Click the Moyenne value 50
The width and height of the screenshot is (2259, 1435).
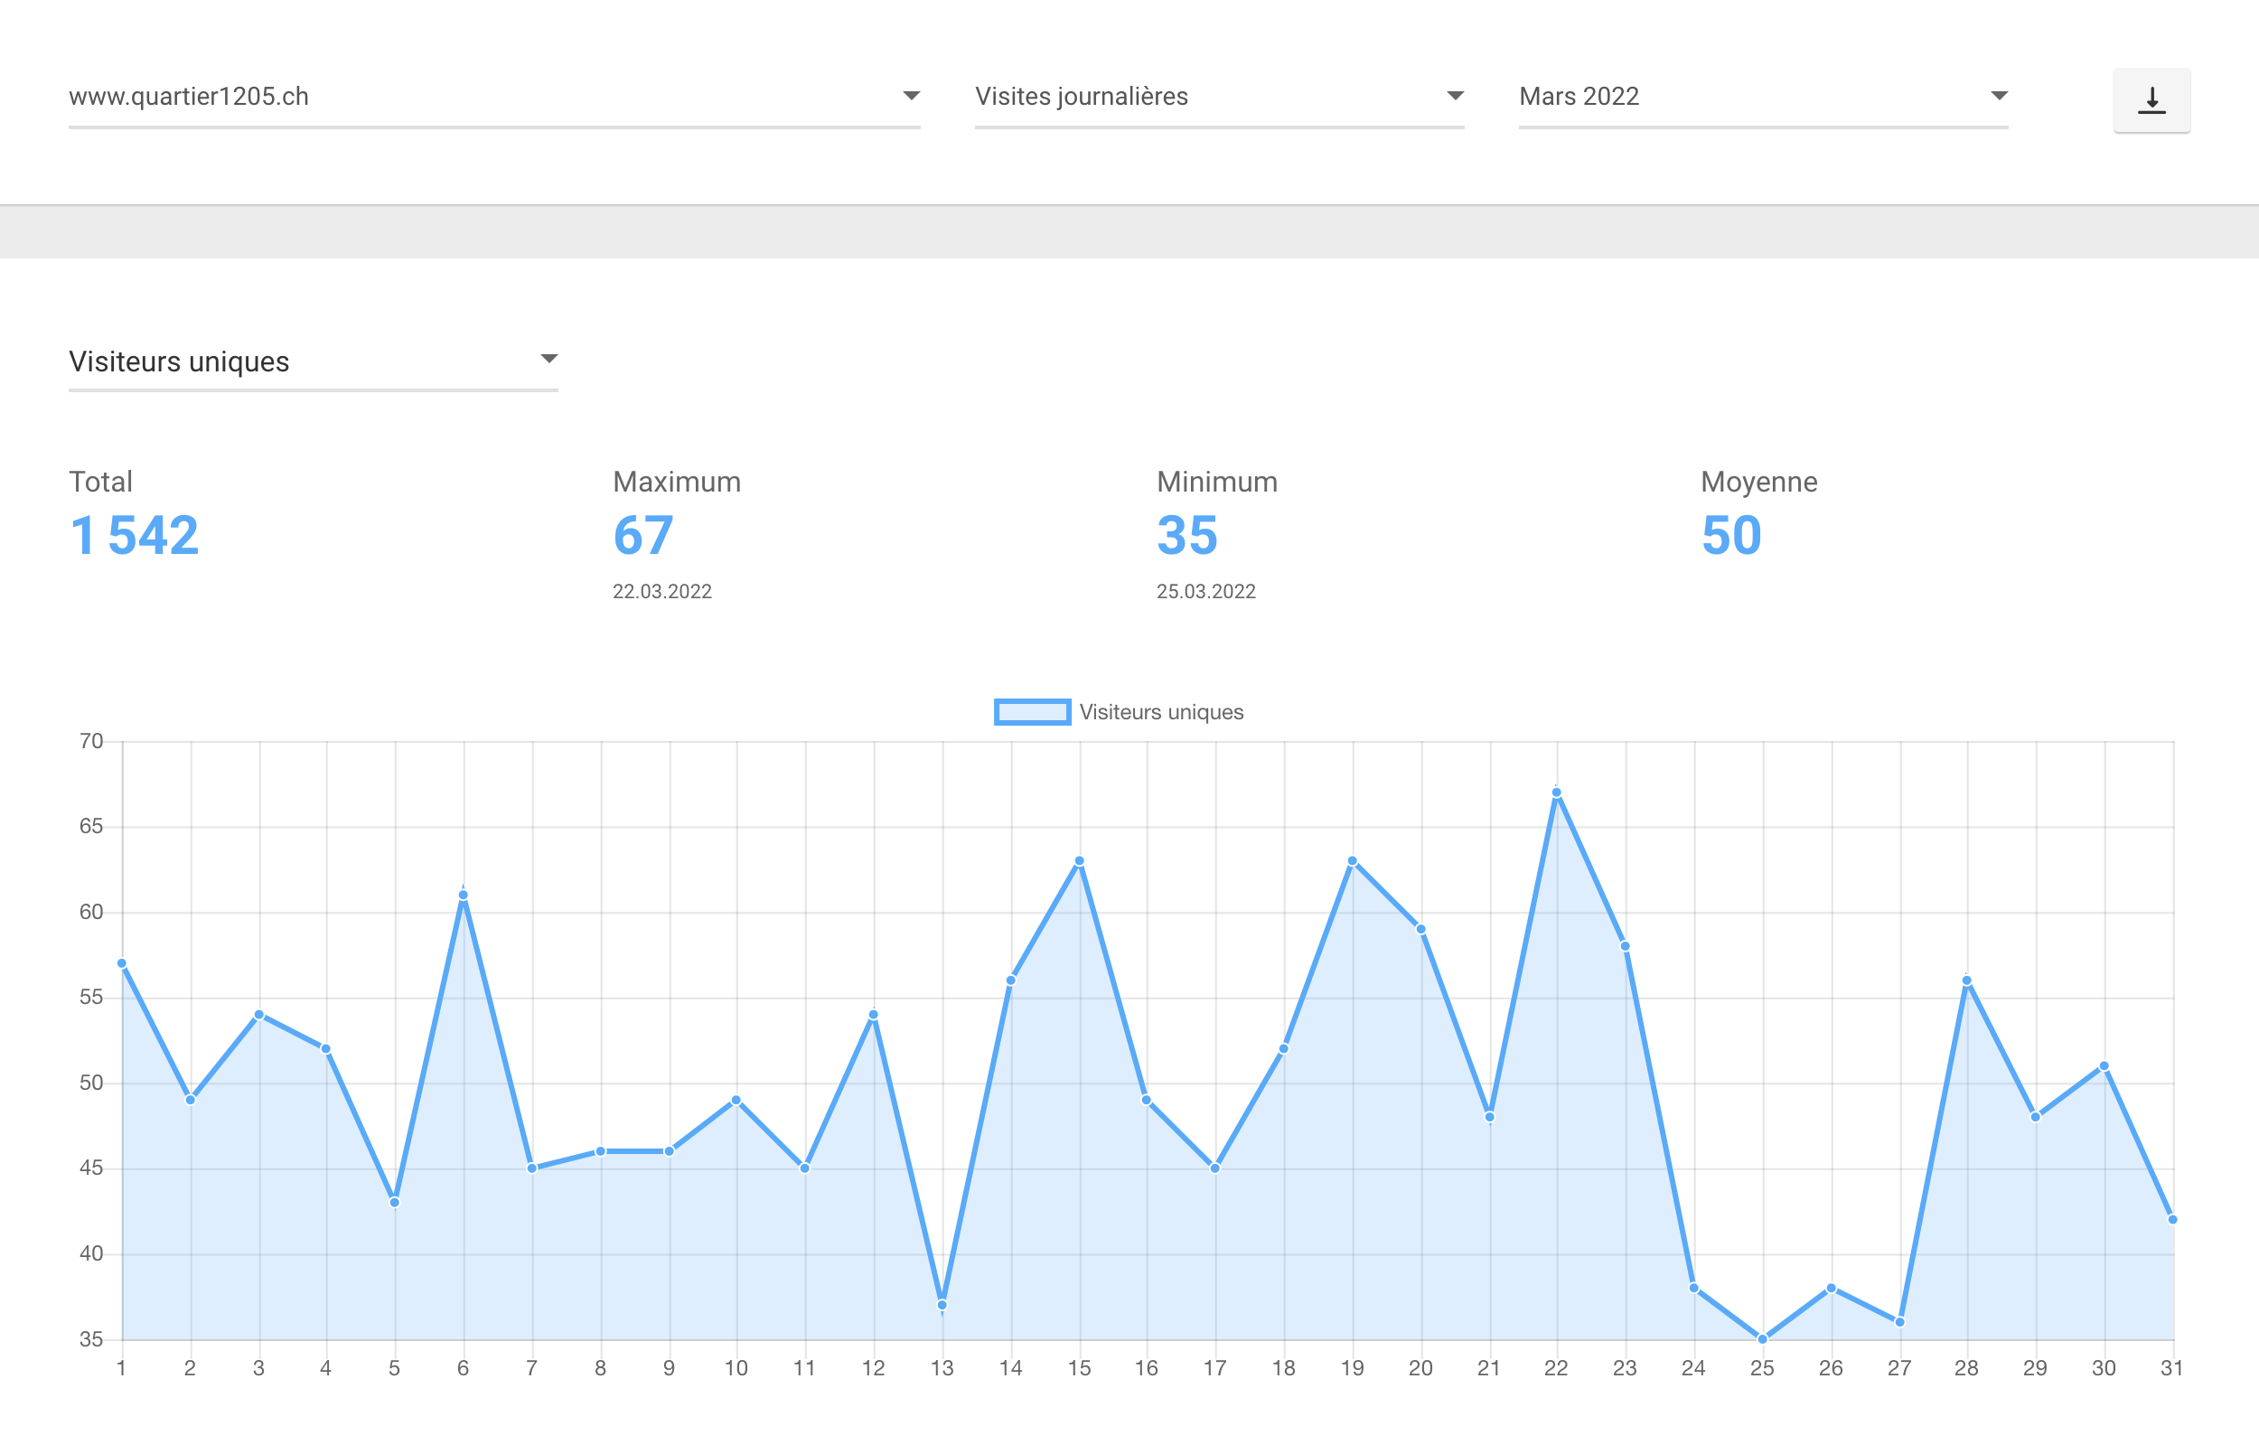[x=1730, y=536]
